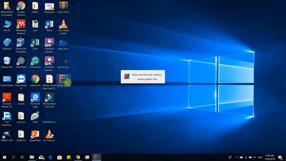Open the Action Center notifications
Image resolution: width=286 pixels, height=161 pixels.
click(280, 157)
